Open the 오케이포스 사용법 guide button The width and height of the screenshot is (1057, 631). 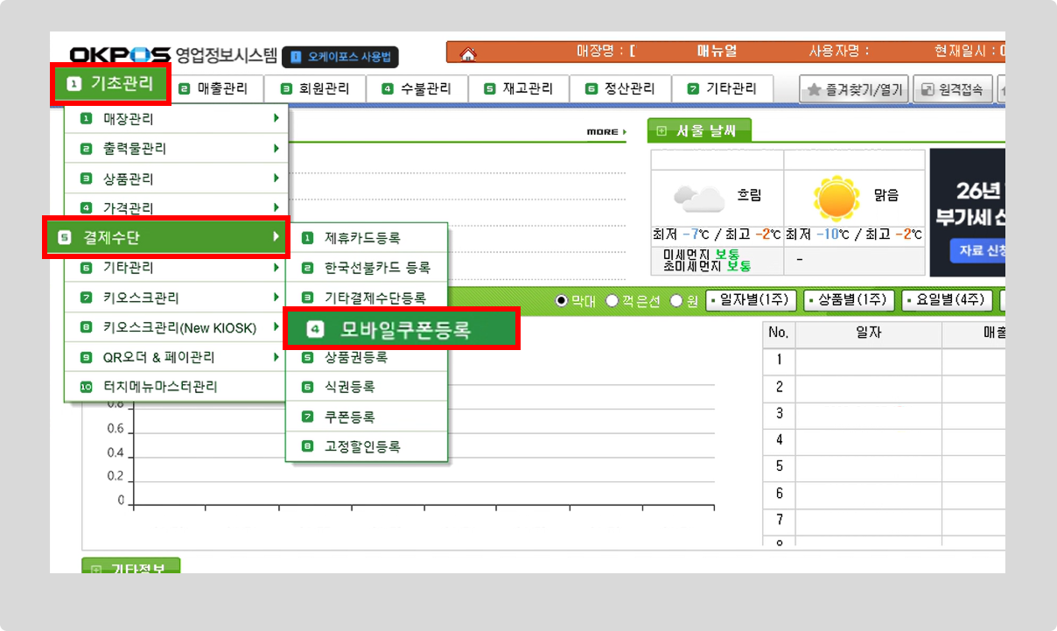coord(340,57)
